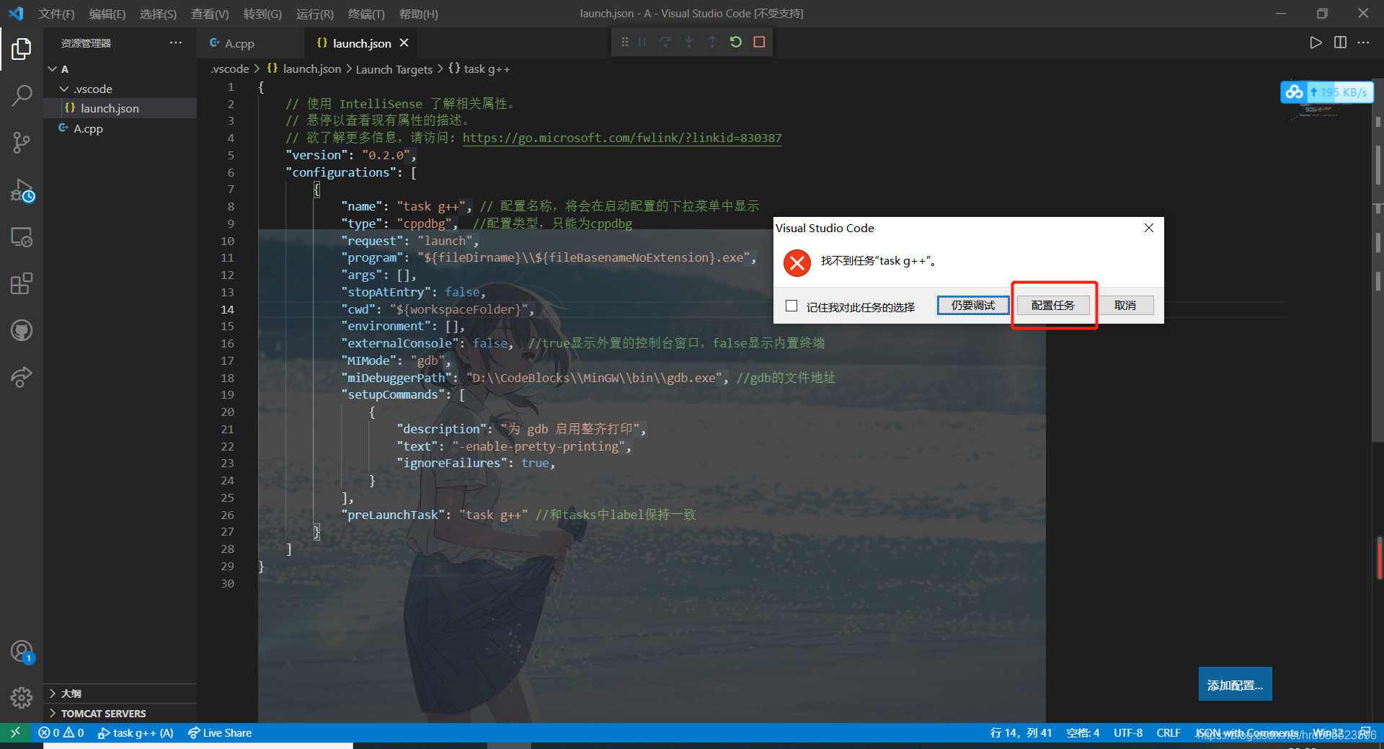Open the 转到(G) menu
The image size is (1384, 749).
tap(262, 14)
